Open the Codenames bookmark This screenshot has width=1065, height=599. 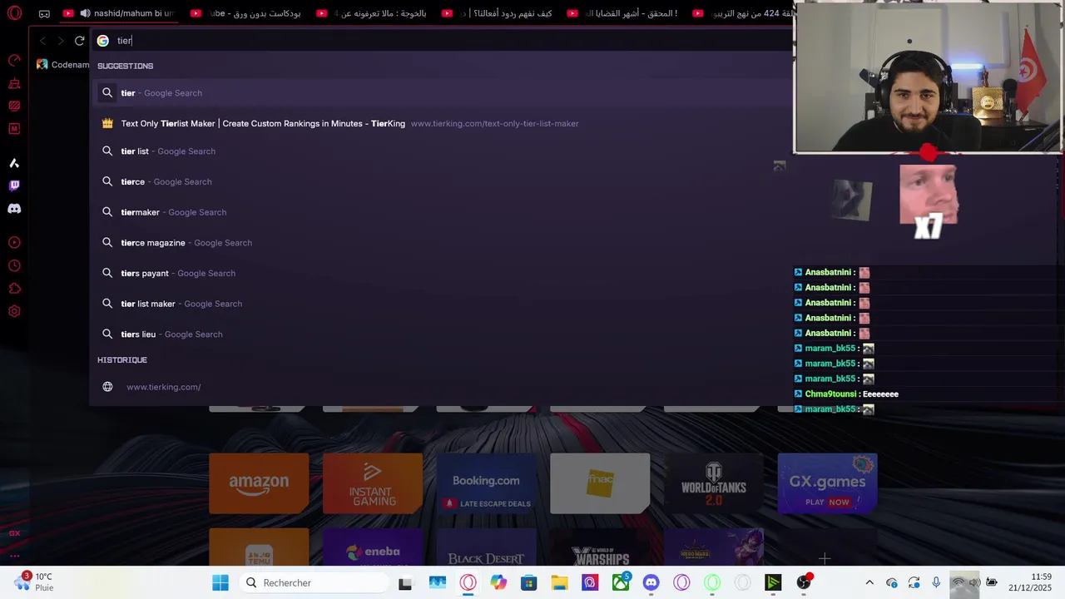[63, 65]
